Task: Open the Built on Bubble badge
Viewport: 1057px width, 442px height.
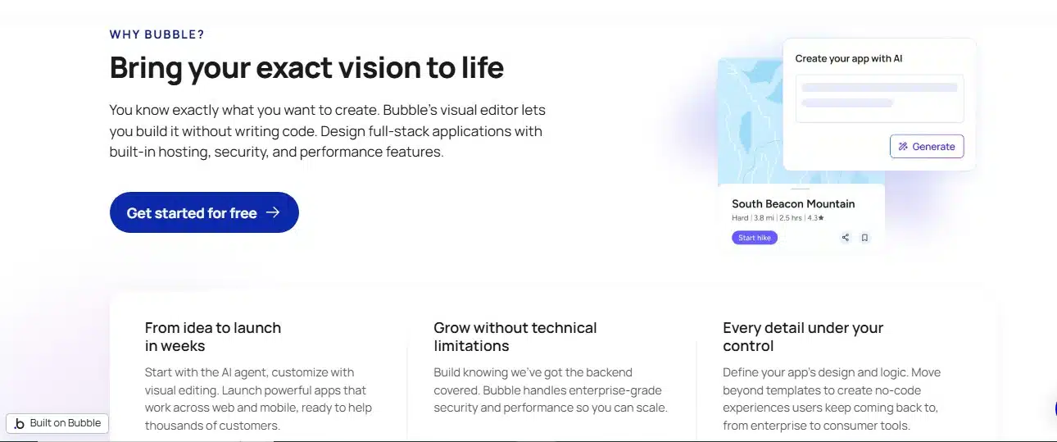Action: [x=57, y=424]
